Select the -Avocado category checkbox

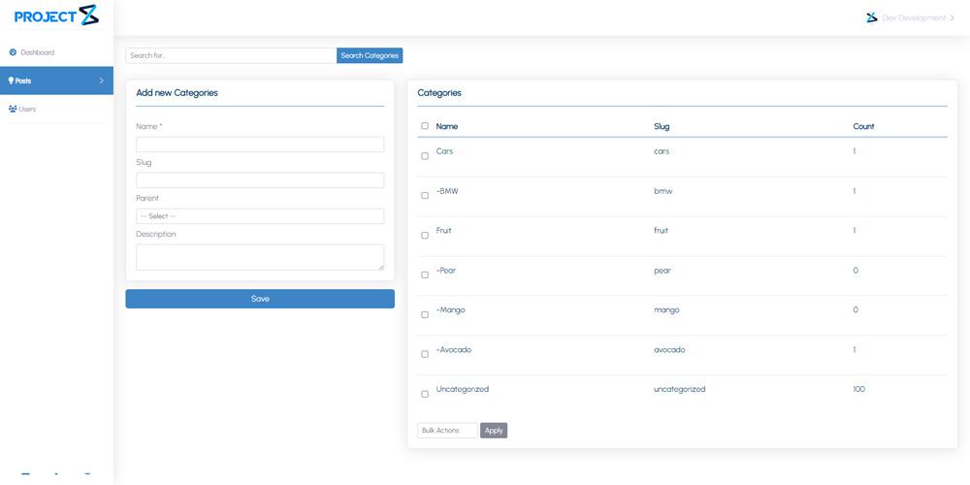tap(425, 354)
